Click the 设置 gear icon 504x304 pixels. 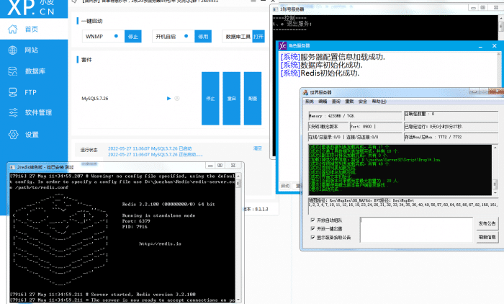pyautogui.click(x=12, y=135)
